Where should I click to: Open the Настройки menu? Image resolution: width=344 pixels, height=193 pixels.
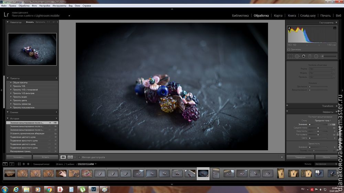click(44, 6)
